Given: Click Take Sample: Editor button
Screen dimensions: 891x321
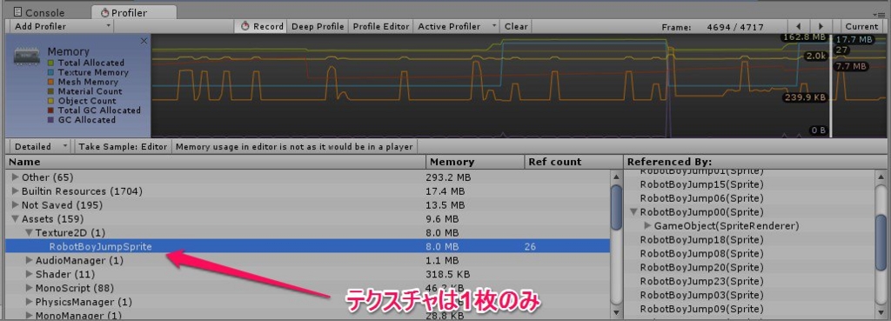Looking at the screenshot, I should pyautogui.click(x=123, y=146).
